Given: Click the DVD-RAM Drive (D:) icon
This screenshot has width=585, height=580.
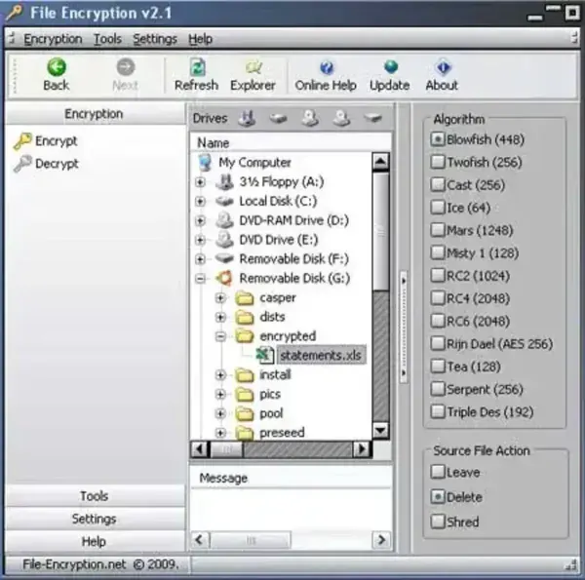Looking at the screenshot, I should pyautogui.click(x=224, y=220).
